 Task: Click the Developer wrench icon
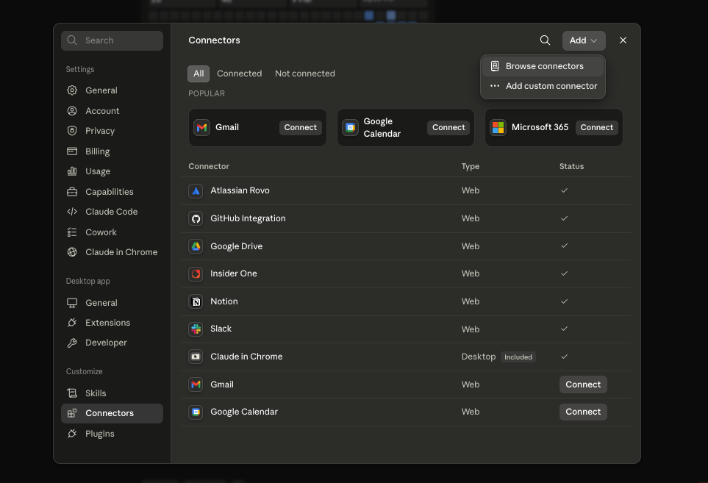72,343
